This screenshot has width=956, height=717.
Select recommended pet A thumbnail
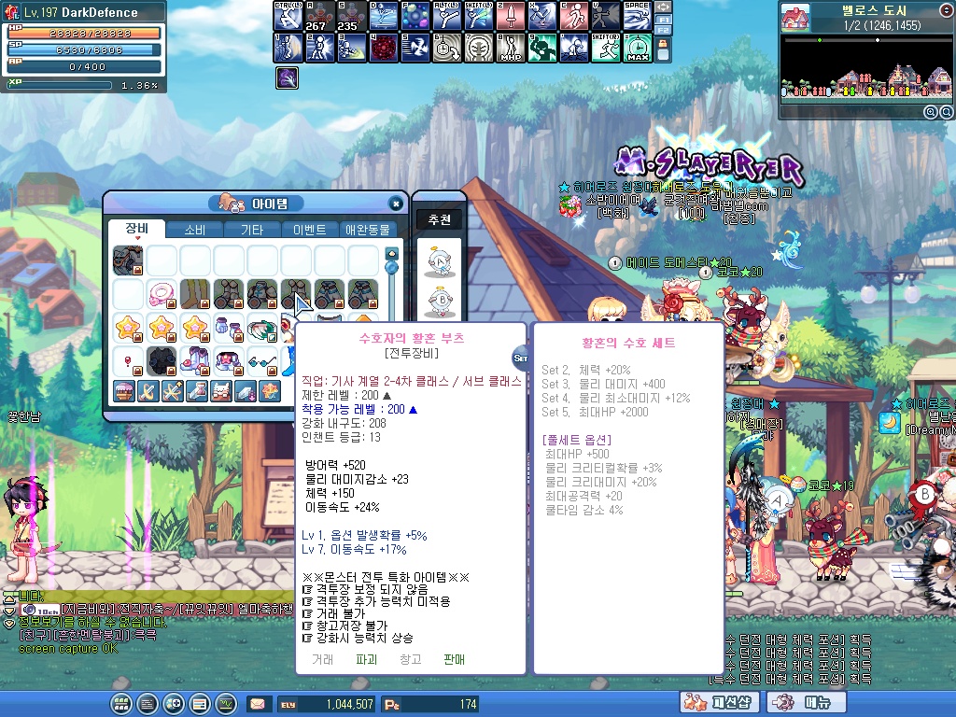pos(440,261)
